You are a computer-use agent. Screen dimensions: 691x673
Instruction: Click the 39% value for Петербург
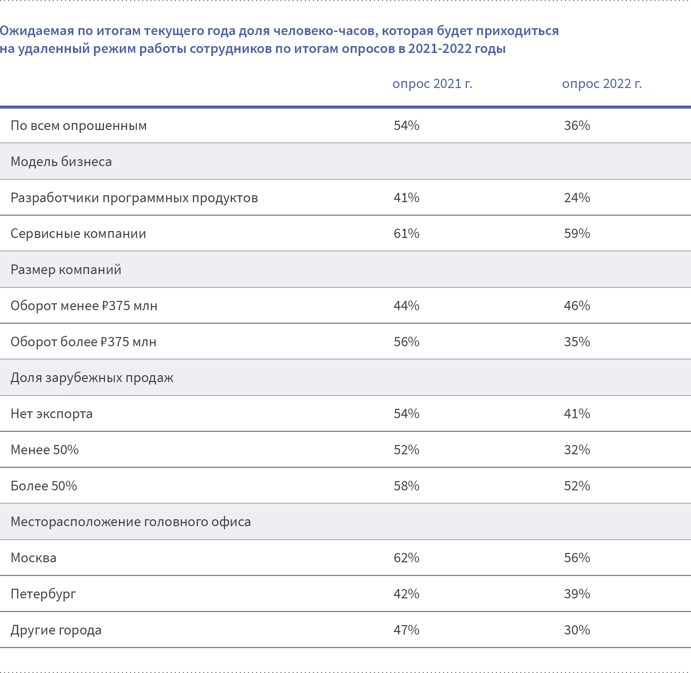click(577, 594)
